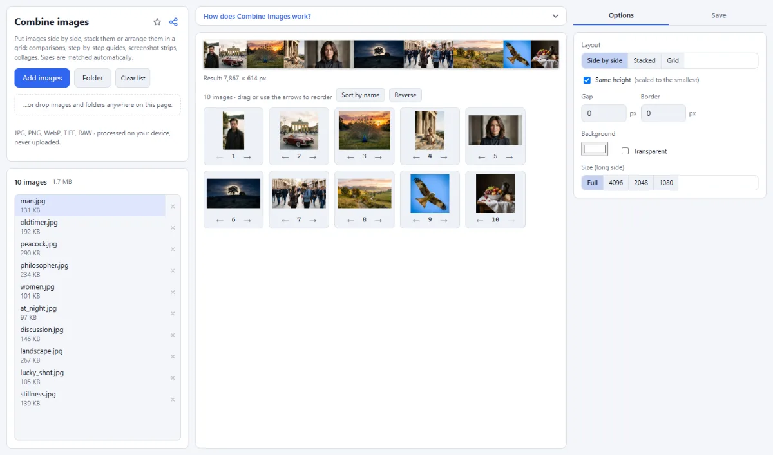Open the Background color swatch
773x455 pixels.
pyautogui.click(x=595, y=149)
